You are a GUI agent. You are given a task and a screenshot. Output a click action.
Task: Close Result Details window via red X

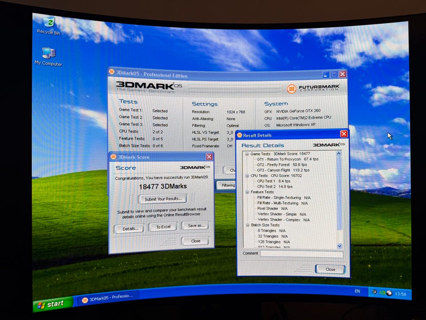click(344, 134)
